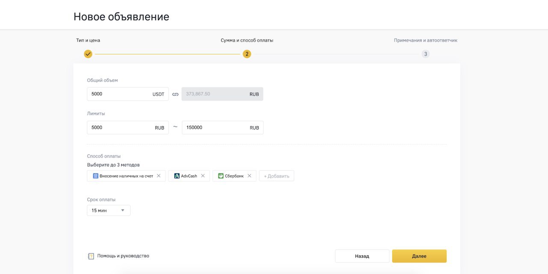Viewport: 548px width, 274px height.
Task: Remove the AdvCash payment method
Action: [x=203, y=175]
